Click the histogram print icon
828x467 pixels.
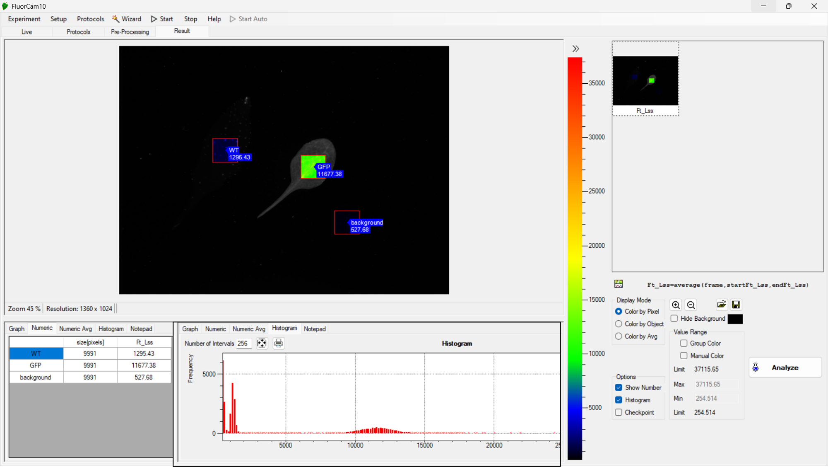coord(279,343)
